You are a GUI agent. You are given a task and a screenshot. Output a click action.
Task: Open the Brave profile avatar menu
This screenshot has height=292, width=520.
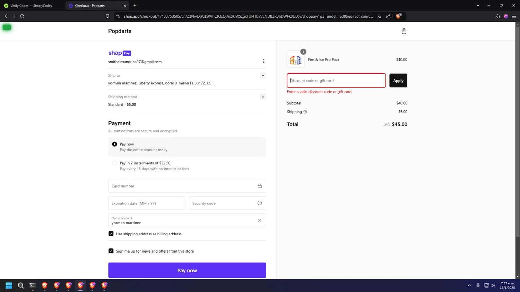point(506,16)
